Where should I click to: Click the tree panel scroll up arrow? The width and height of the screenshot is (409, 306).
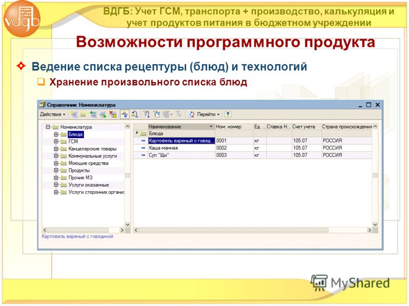[x=127, y=126]
